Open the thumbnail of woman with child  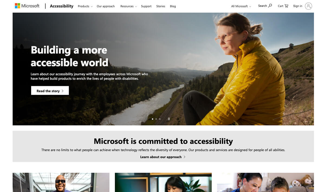(x=265, y=182)
